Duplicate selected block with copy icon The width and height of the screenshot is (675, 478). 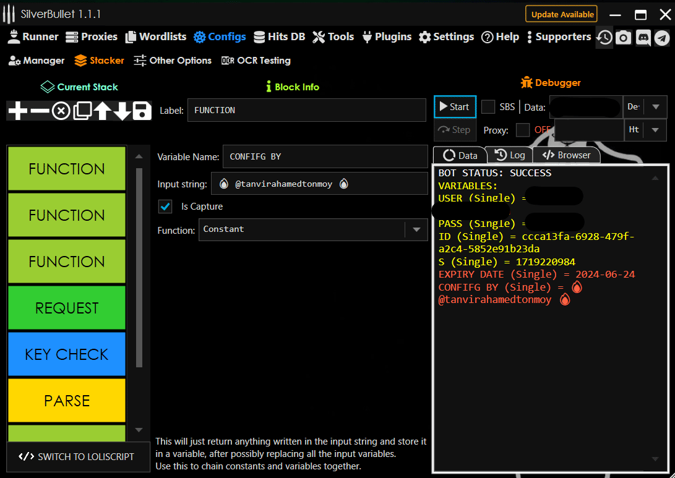click(82, 111)
